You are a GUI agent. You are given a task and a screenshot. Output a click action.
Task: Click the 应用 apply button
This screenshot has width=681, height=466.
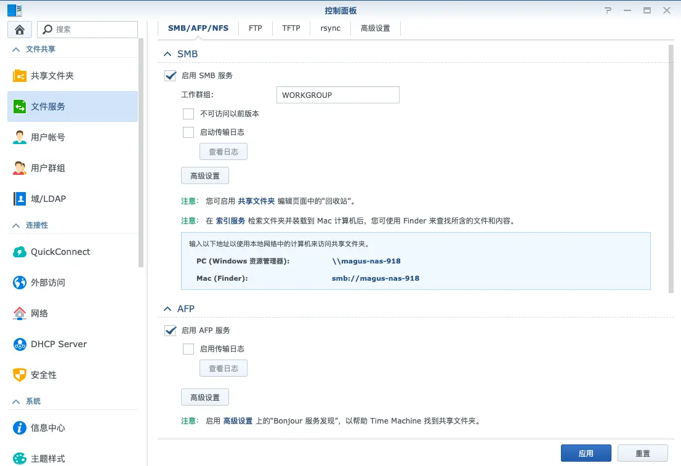[586, 454]
